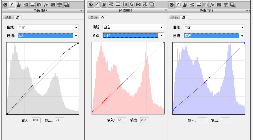Image resolution: width=253 pixels, height=140 pixels.
Task: Open fx Effects icon in 蓝色 channel panel
Action: click(212, 5)
